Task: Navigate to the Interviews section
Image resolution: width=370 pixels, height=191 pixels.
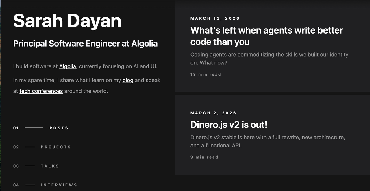Action: [59, 185]
